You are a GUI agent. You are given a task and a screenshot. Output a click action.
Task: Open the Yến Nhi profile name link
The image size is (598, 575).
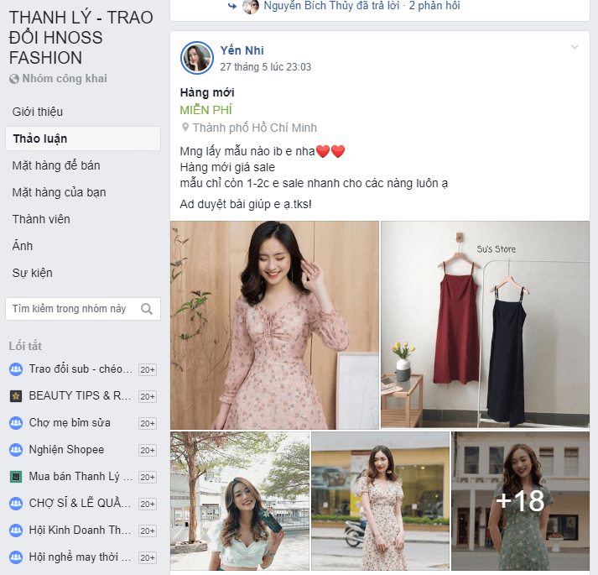tap(242, 50)
